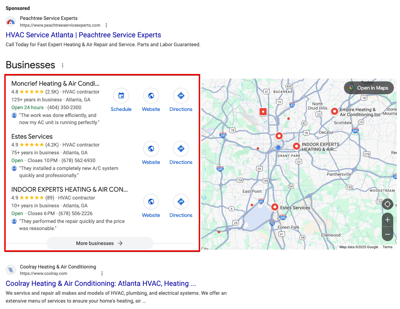Viewport: 400px width, 309px height.
Task: Click the More businesses button
Action: (100, 243)
